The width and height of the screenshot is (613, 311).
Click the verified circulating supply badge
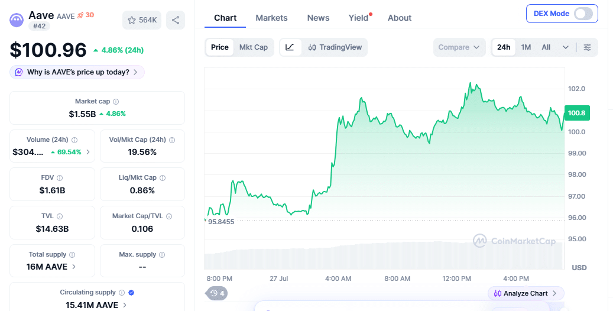131,293
